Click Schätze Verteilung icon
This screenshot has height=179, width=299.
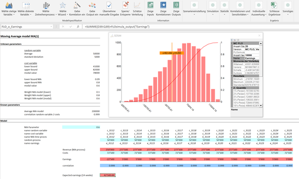tap(137, 5)
